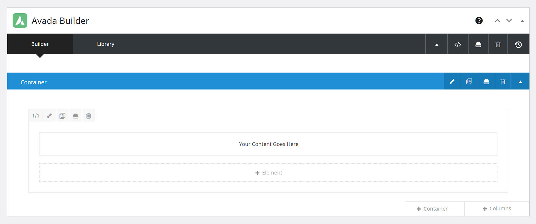Collapse the Container section

520,81
